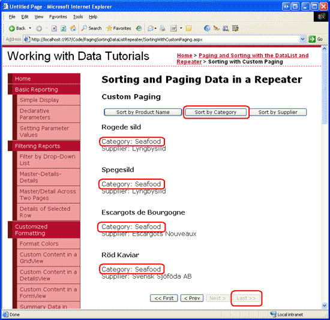Click the Refresh page icon

(64, 28)
